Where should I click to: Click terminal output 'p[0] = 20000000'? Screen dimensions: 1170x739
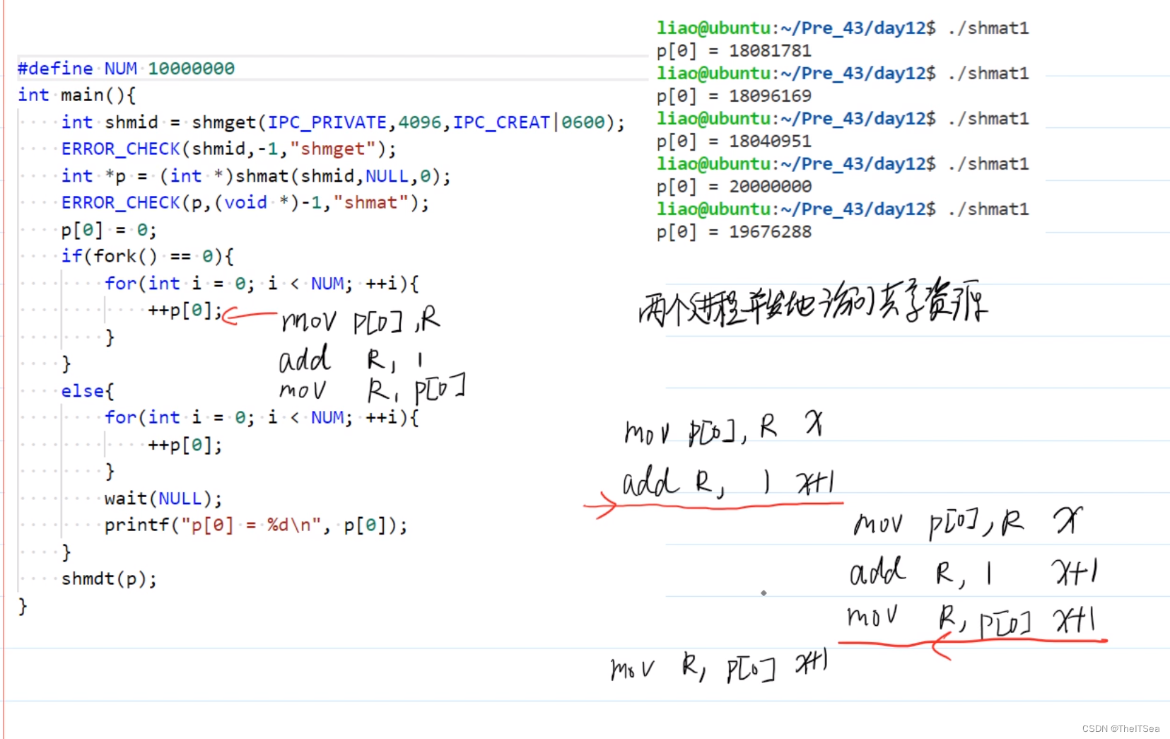pyautogui.click(x=734, y=187)
